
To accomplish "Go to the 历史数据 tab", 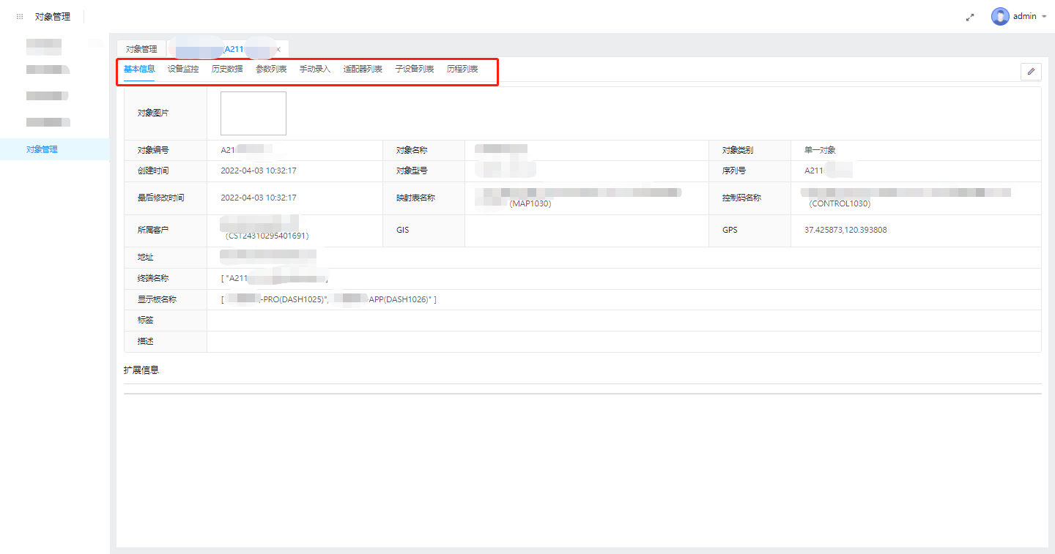I will pos(227,70).
